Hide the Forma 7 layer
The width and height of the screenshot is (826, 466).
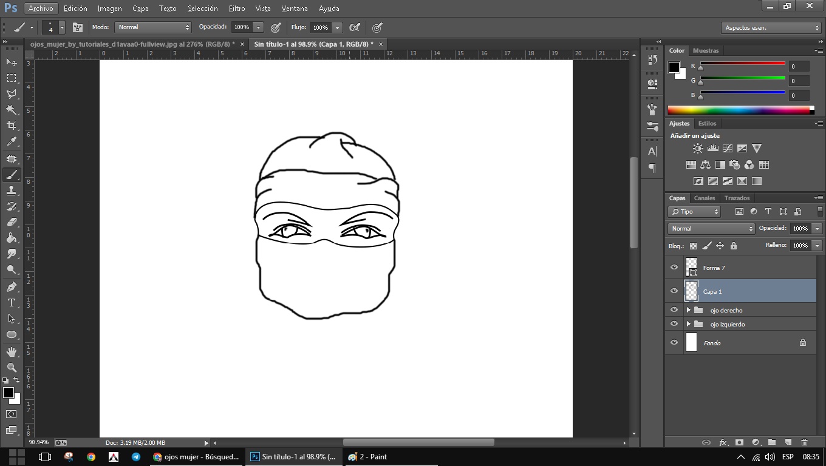pos(674,268)
